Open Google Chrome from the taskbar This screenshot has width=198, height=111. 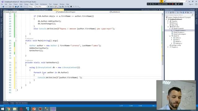click(x=8, y=109)
